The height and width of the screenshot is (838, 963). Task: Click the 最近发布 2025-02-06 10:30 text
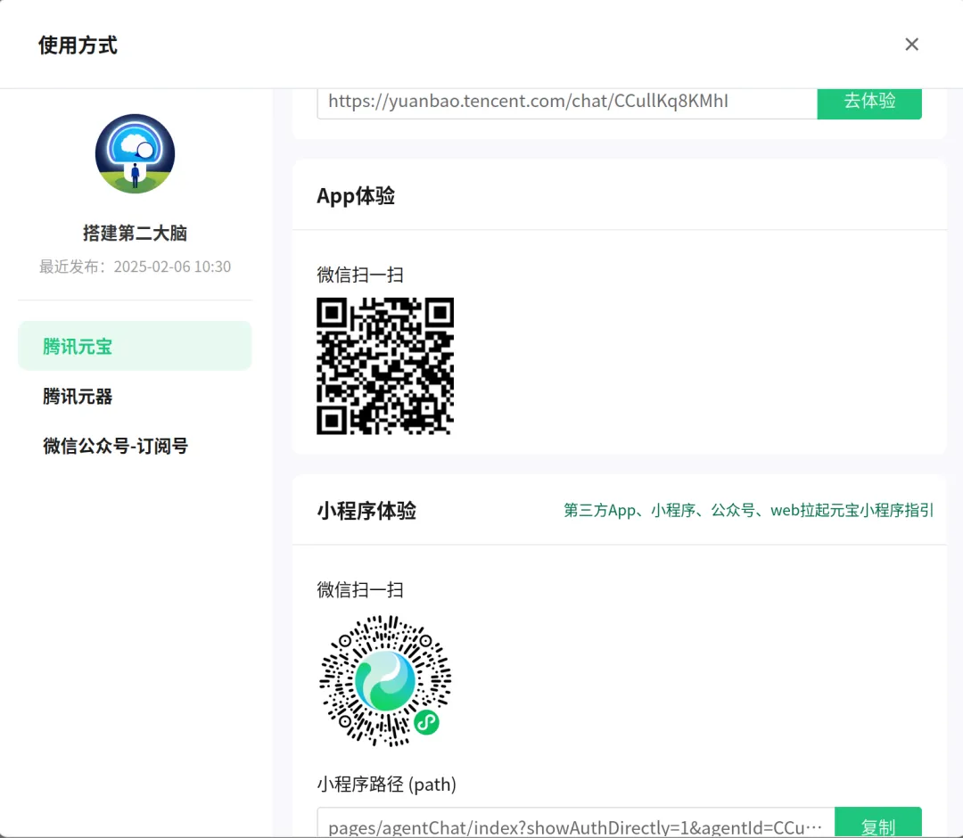click(x=136, y=267)
